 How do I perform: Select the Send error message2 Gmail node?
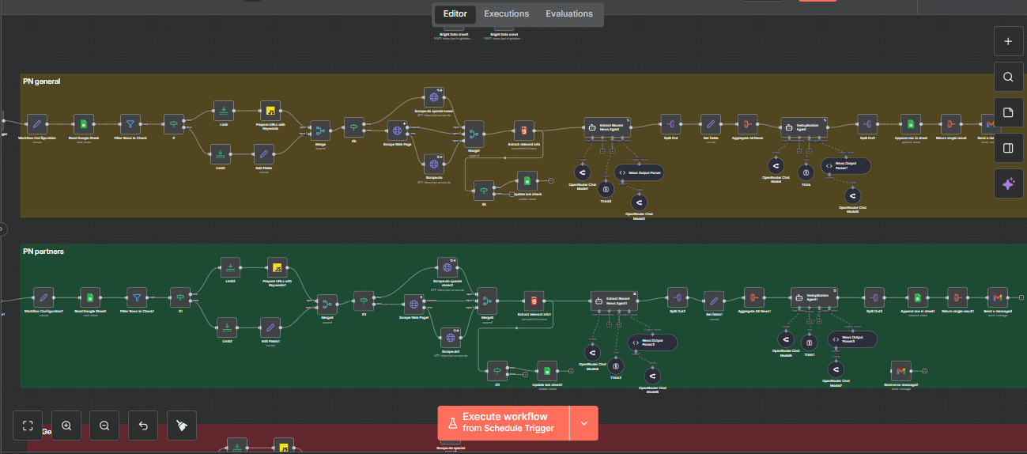pos(900,370)
